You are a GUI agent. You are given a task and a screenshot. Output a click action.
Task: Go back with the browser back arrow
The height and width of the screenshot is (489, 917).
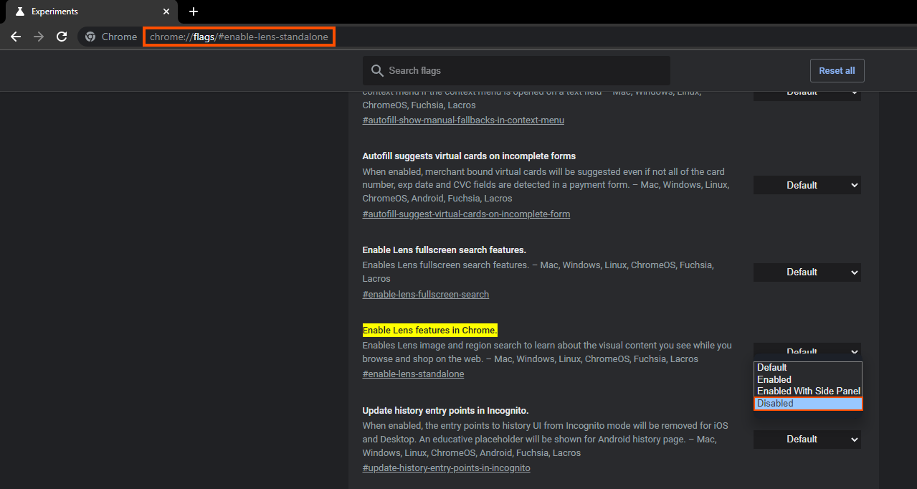tap(16, 37)
